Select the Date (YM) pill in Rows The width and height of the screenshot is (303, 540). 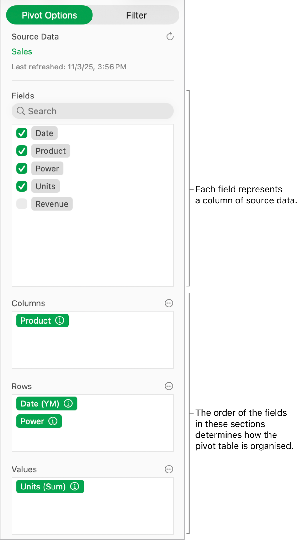coord(40,403)
